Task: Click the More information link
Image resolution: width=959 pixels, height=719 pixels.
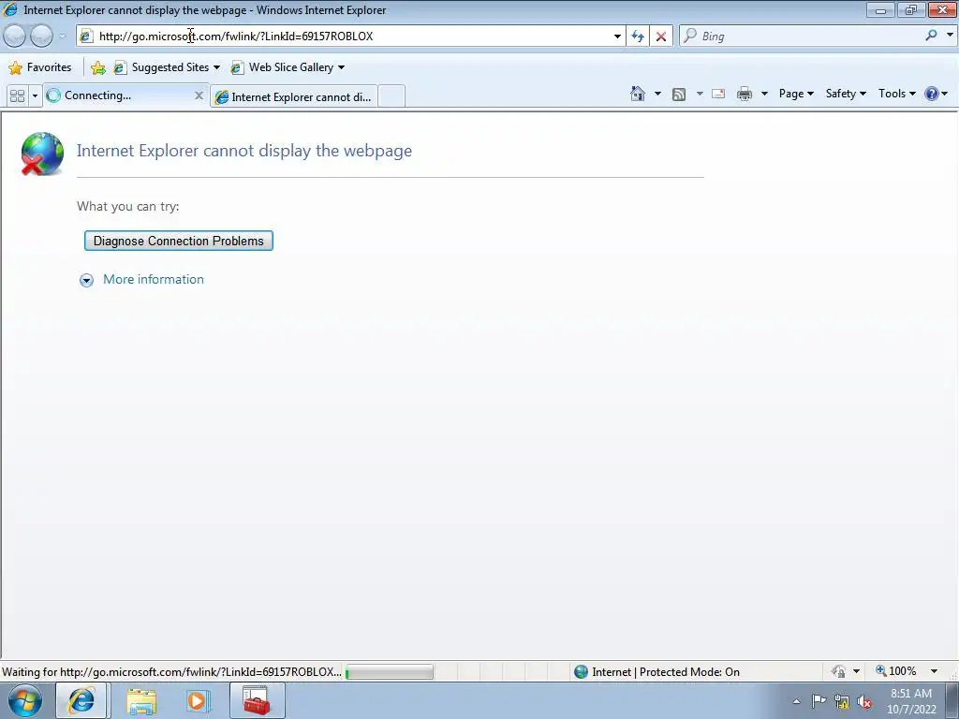Action: click(x=154, y=279)
